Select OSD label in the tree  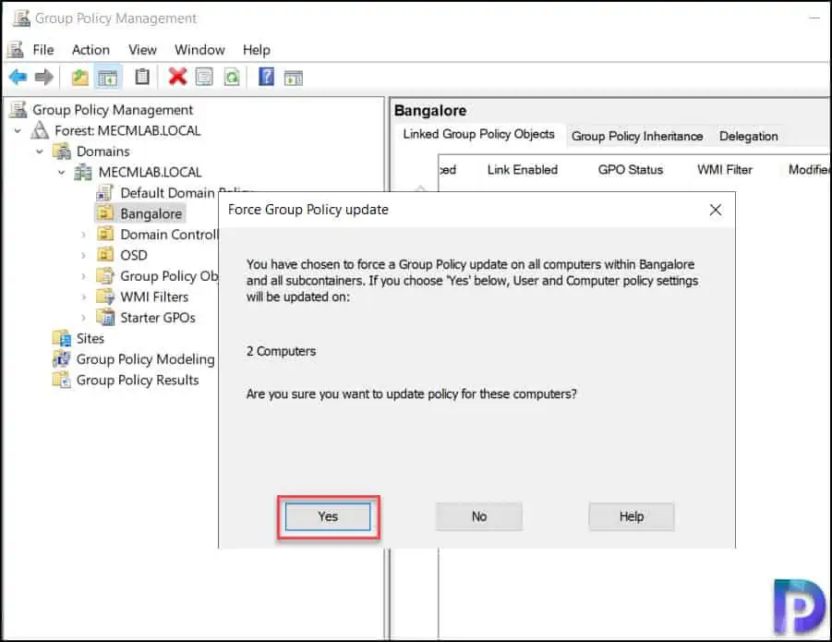pos(134,255)
